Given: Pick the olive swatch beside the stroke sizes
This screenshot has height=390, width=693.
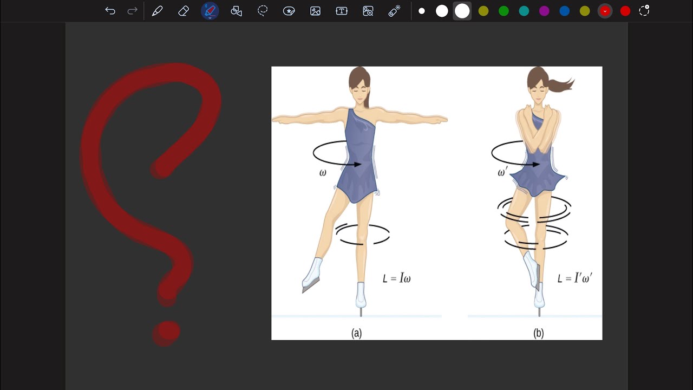Looking at the screenshot, I should [x=483, y=11].
